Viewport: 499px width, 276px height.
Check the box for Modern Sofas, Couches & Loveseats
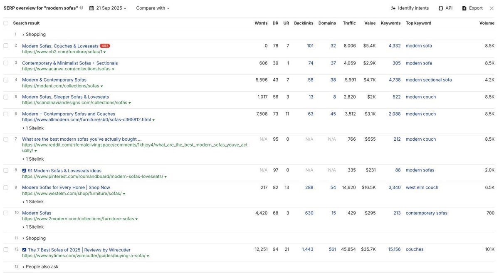tap(6, 46)
